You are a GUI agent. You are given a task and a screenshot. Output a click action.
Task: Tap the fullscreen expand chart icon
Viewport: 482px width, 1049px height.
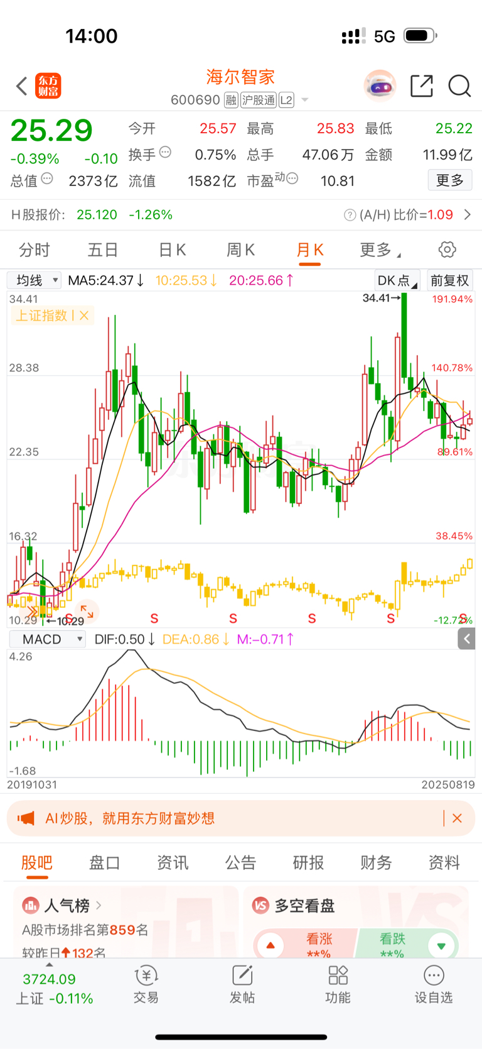(x=87, y=611)
